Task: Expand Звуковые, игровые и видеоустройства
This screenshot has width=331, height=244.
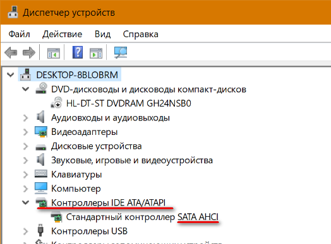Action: pyautogui.click(x=25, y=160)
